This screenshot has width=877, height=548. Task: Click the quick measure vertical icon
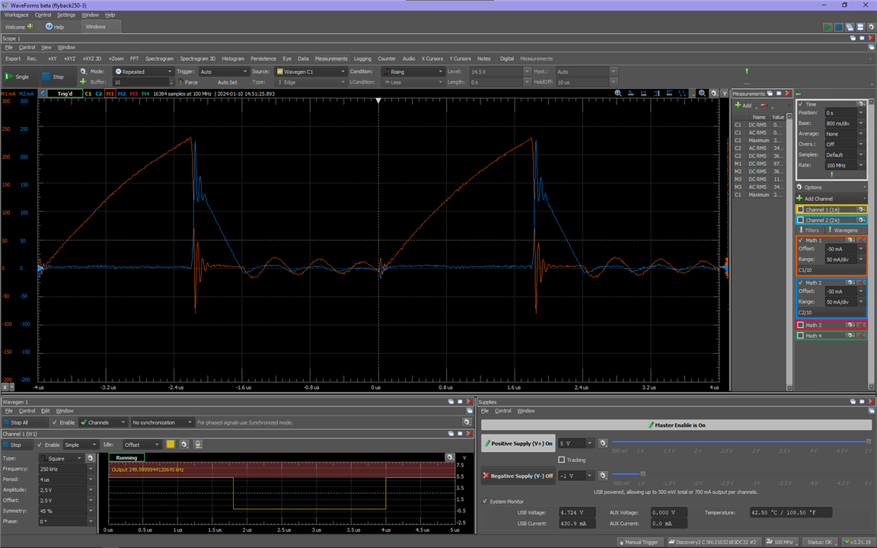(x=656, y=94)
